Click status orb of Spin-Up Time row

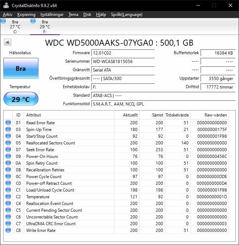click(x=8, y=129)
